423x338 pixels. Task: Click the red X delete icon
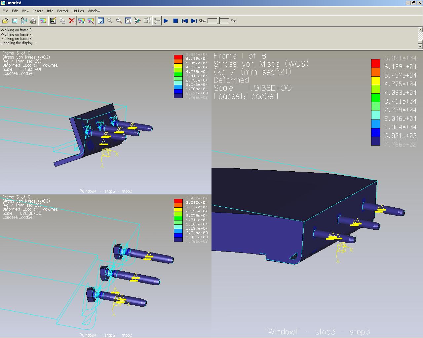(x=72, y=21)
